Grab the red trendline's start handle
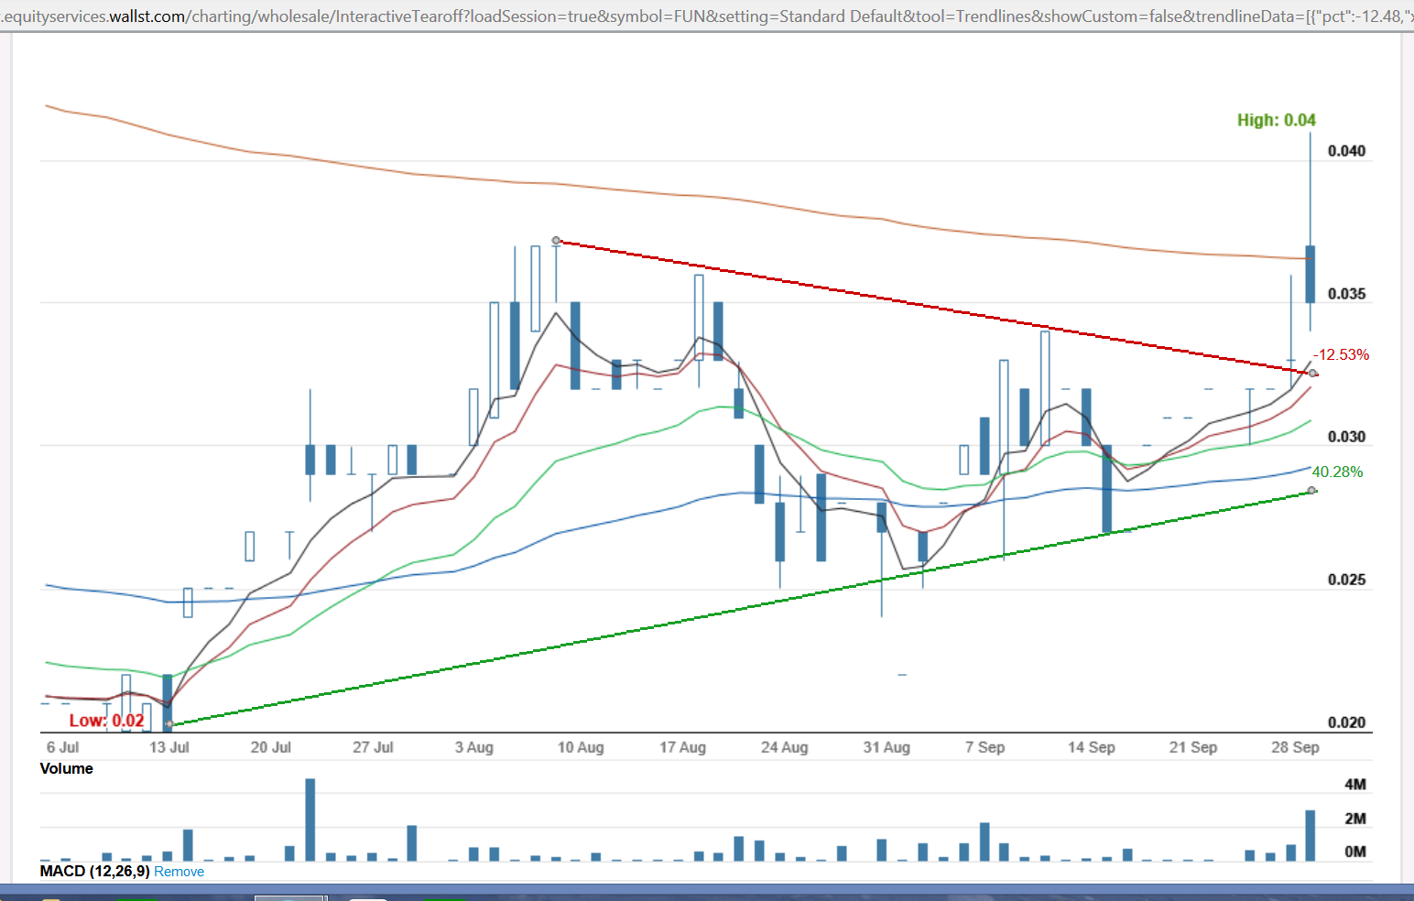 coord(557,241)
